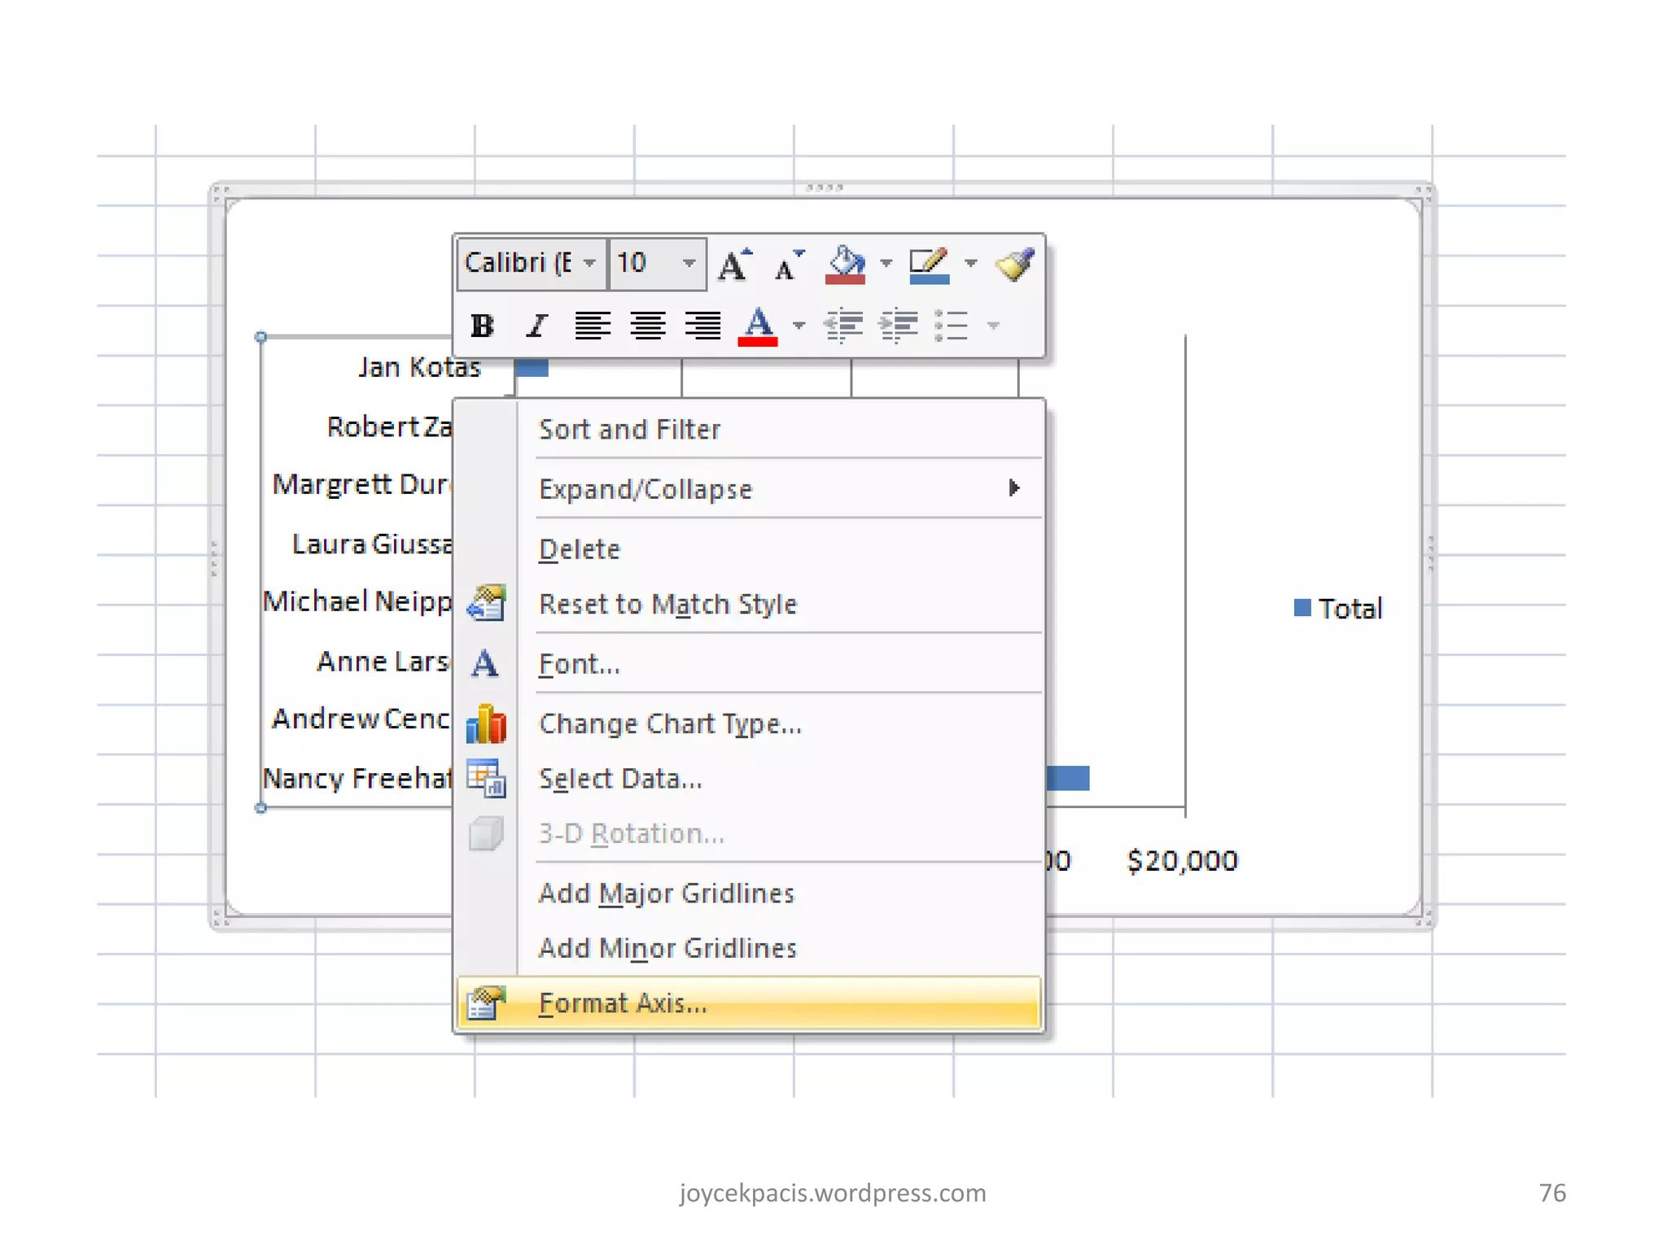This screenshot has height=1250, width=1667.
Task: Click the Format Painter brush icon
Action: click(x=1014, y=264)
